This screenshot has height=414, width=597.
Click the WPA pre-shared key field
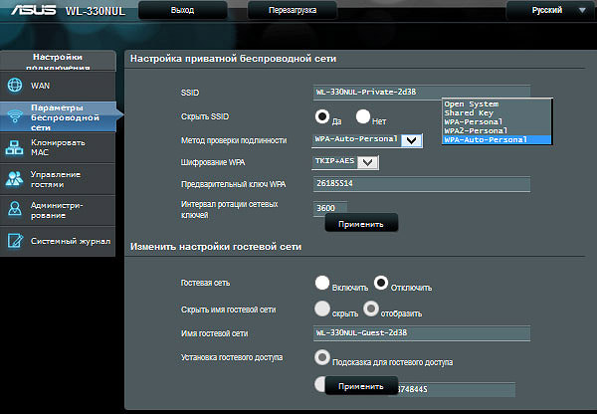(422, 184)
